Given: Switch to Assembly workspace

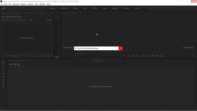Looking at the screenshot, I should 64,8.
